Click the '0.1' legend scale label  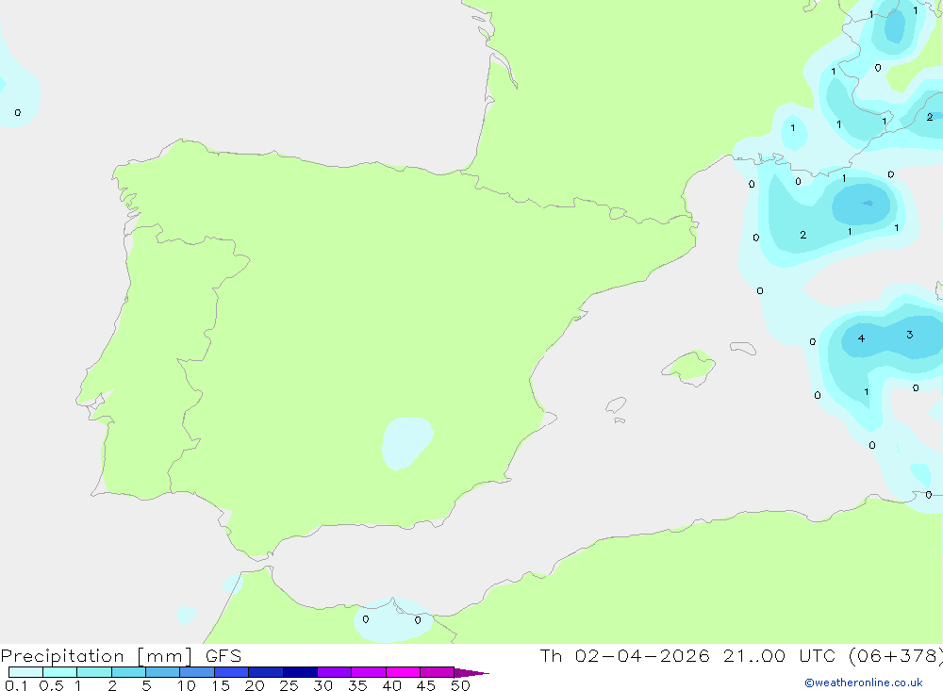click(16, 685)
